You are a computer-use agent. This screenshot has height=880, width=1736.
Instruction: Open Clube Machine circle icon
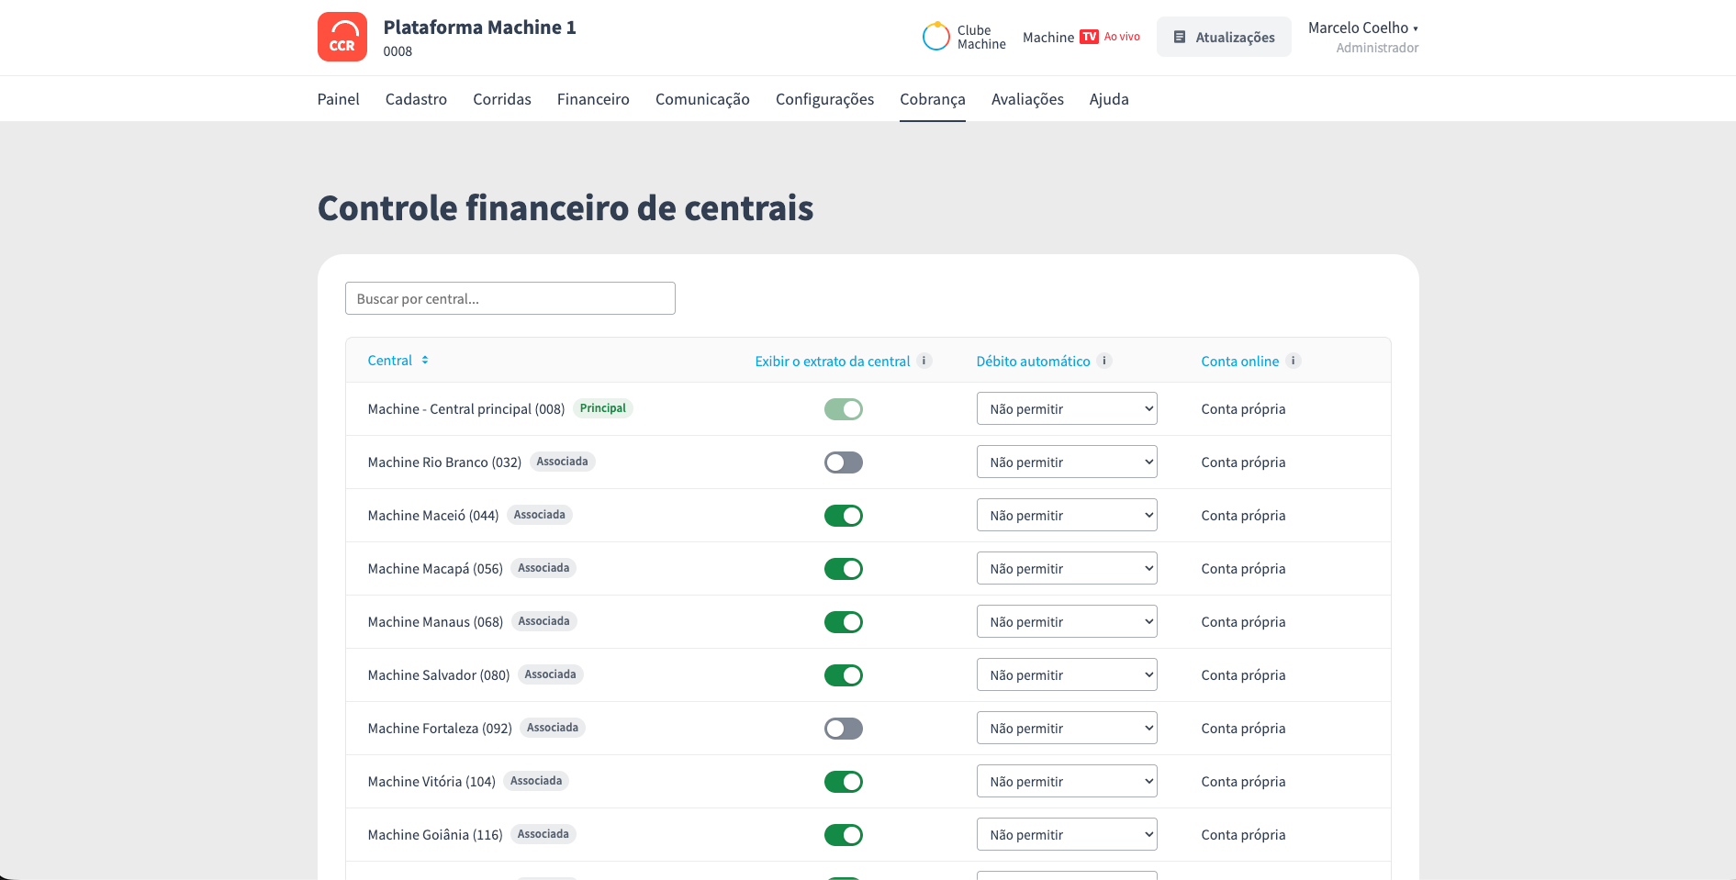tap(935, 37)
